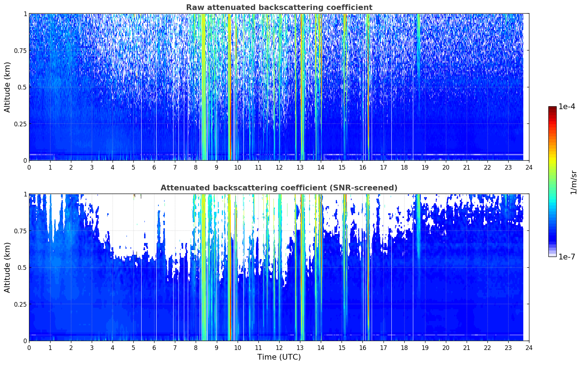Image resolution: width=581 pixels, height=365 pixels.
Task: Click the "1e-7" colorbar minimum label
Action: click(567, 257)
